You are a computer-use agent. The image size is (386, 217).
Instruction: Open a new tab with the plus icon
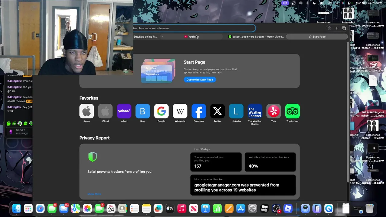tap(337, 28)
